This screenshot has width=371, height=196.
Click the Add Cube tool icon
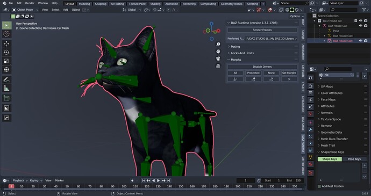click(x=6, y=98)
